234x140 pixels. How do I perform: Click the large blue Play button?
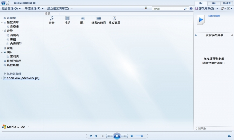click(x=117, y=136)
